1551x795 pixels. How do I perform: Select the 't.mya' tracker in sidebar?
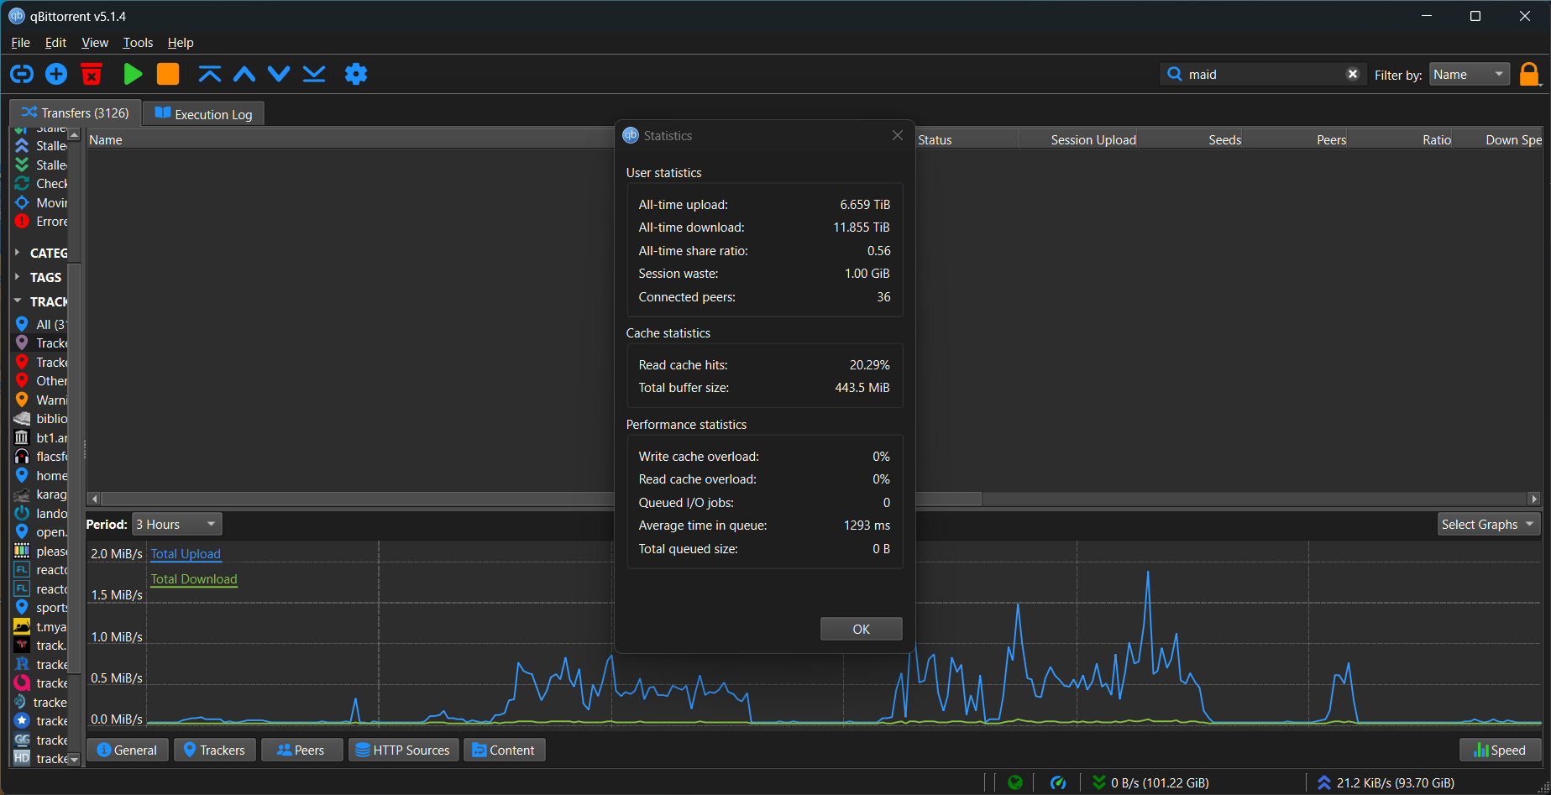[41, 626]
